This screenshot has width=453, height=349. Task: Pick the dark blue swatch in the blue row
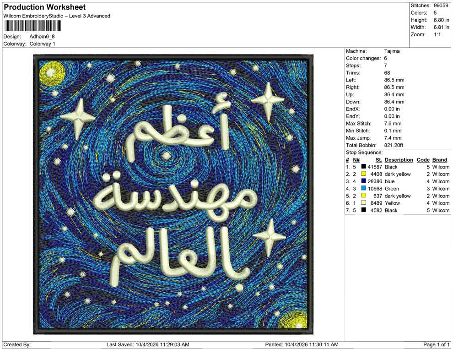(364, 181)
